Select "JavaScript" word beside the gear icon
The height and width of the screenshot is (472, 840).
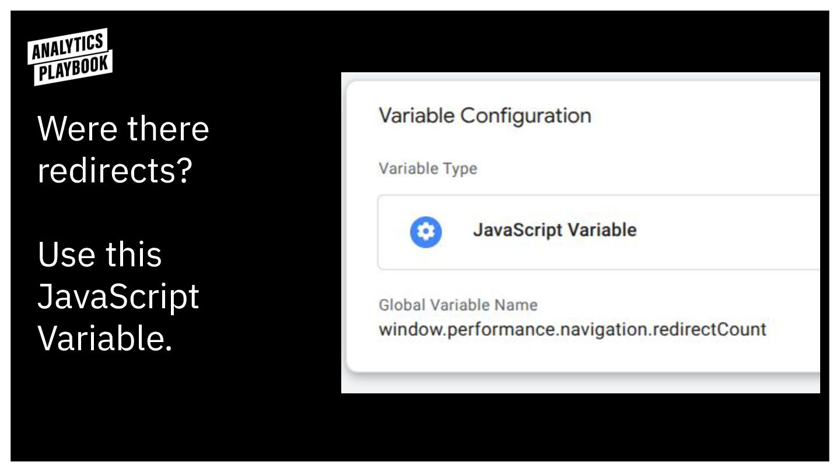click(x=517, y=230)
